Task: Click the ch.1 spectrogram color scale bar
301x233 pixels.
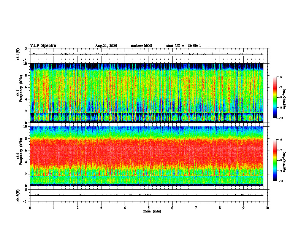Action: point(275,97)
